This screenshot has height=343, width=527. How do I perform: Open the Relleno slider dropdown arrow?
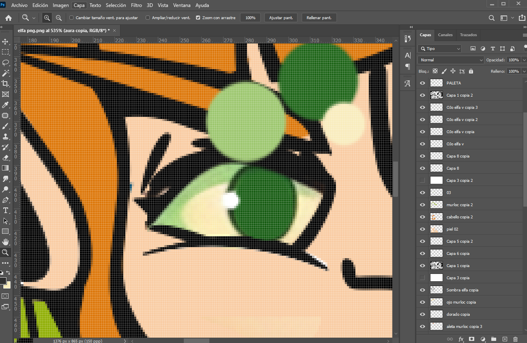[x=524, y=71]
